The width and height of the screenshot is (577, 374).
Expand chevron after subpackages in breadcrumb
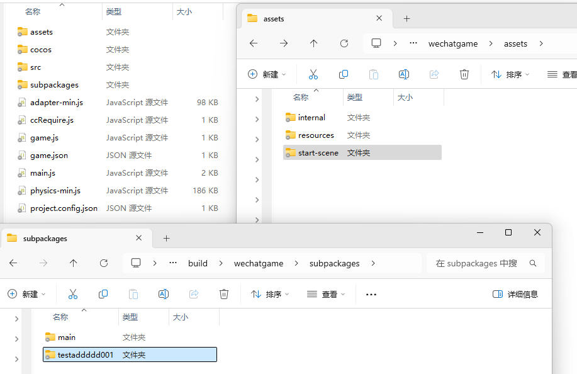point(373,263)
